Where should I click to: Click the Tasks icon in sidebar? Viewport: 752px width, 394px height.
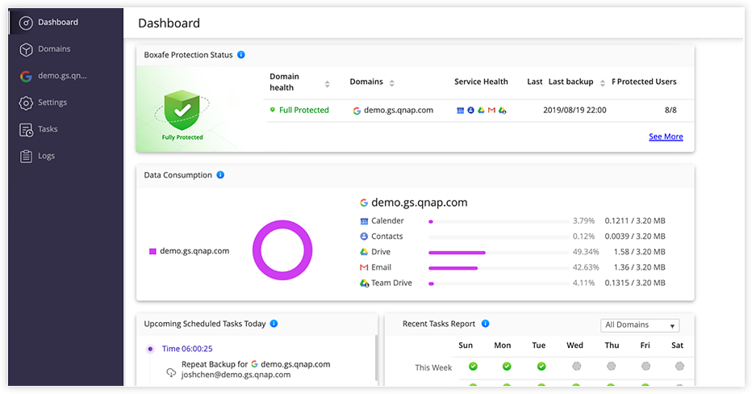point(26,129)
